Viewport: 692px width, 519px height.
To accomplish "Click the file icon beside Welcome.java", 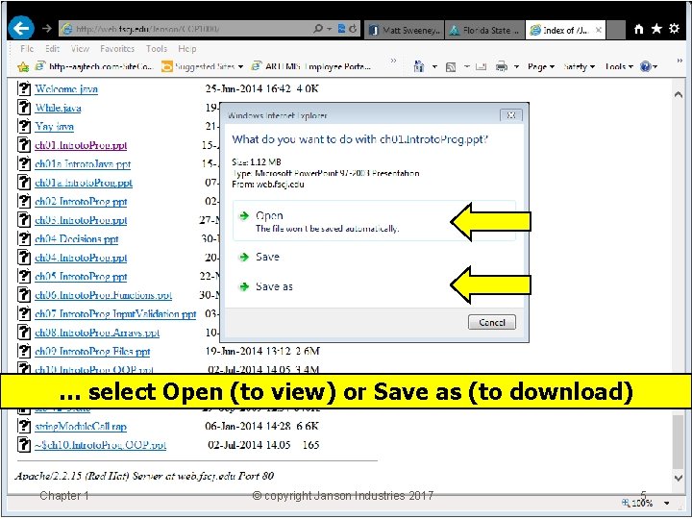I will [24, 88].
